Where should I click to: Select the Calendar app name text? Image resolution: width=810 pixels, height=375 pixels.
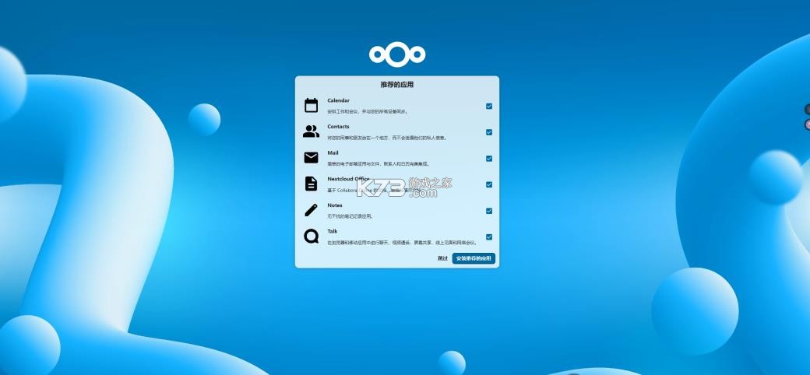coord(338,100)
